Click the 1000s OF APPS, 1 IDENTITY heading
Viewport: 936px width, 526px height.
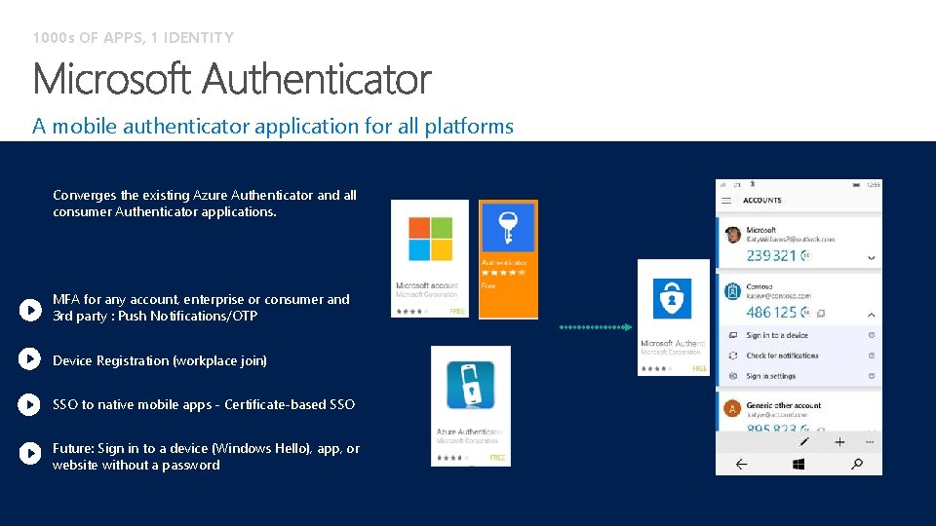[x=134, y=38]
